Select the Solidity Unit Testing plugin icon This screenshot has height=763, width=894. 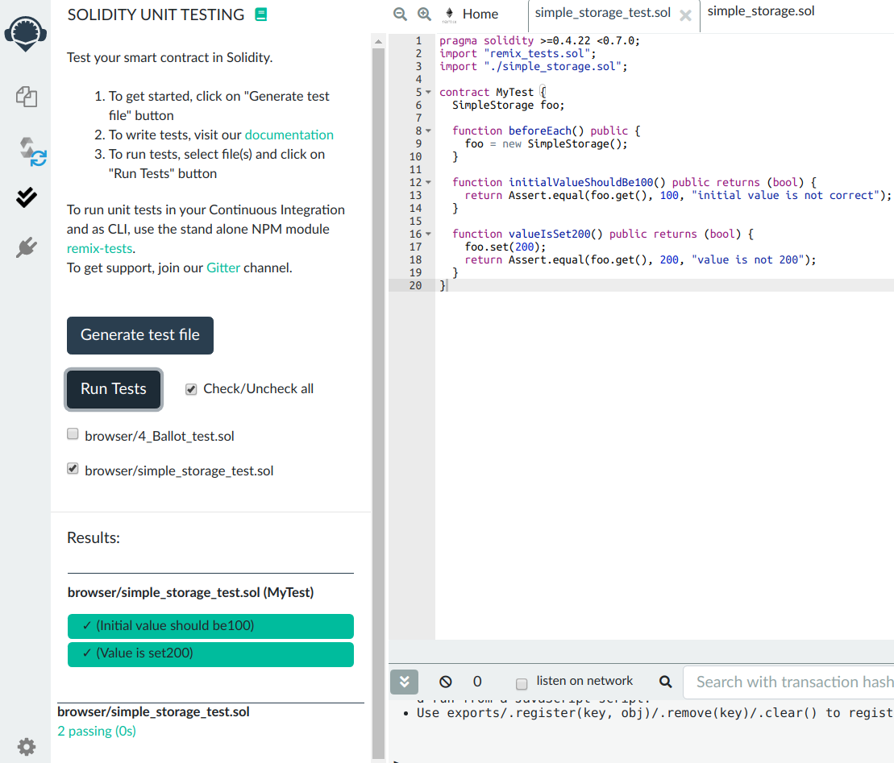pyautogui.click(x=26, y=197)
